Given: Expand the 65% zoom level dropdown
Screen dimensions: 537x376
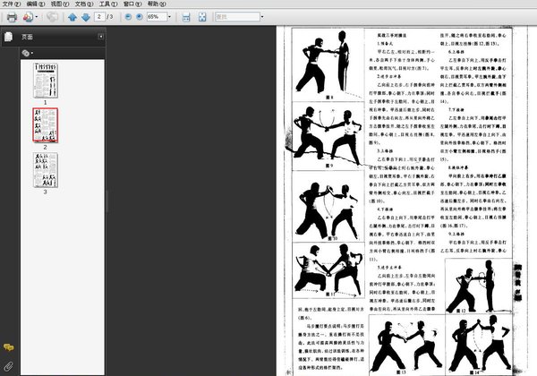Looking at the screenshot, I should 169,17.
